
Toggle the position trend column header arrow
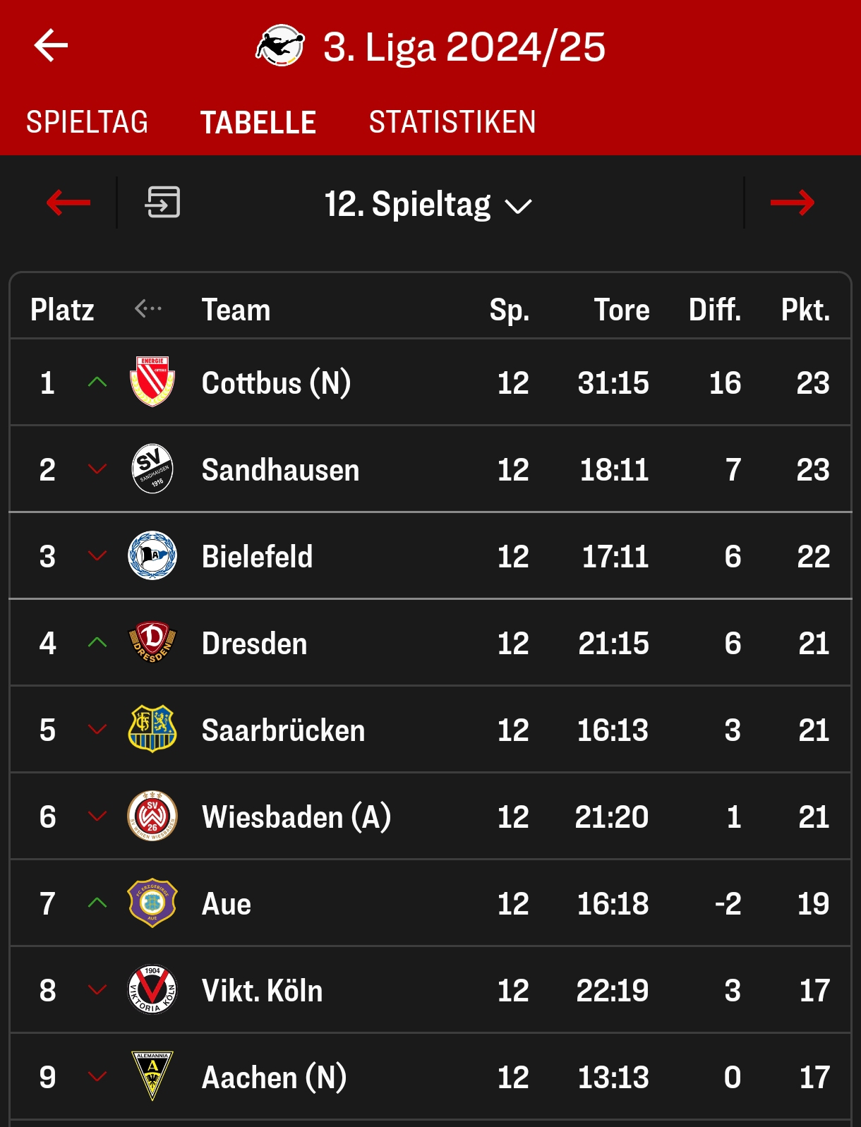[148, 308]
